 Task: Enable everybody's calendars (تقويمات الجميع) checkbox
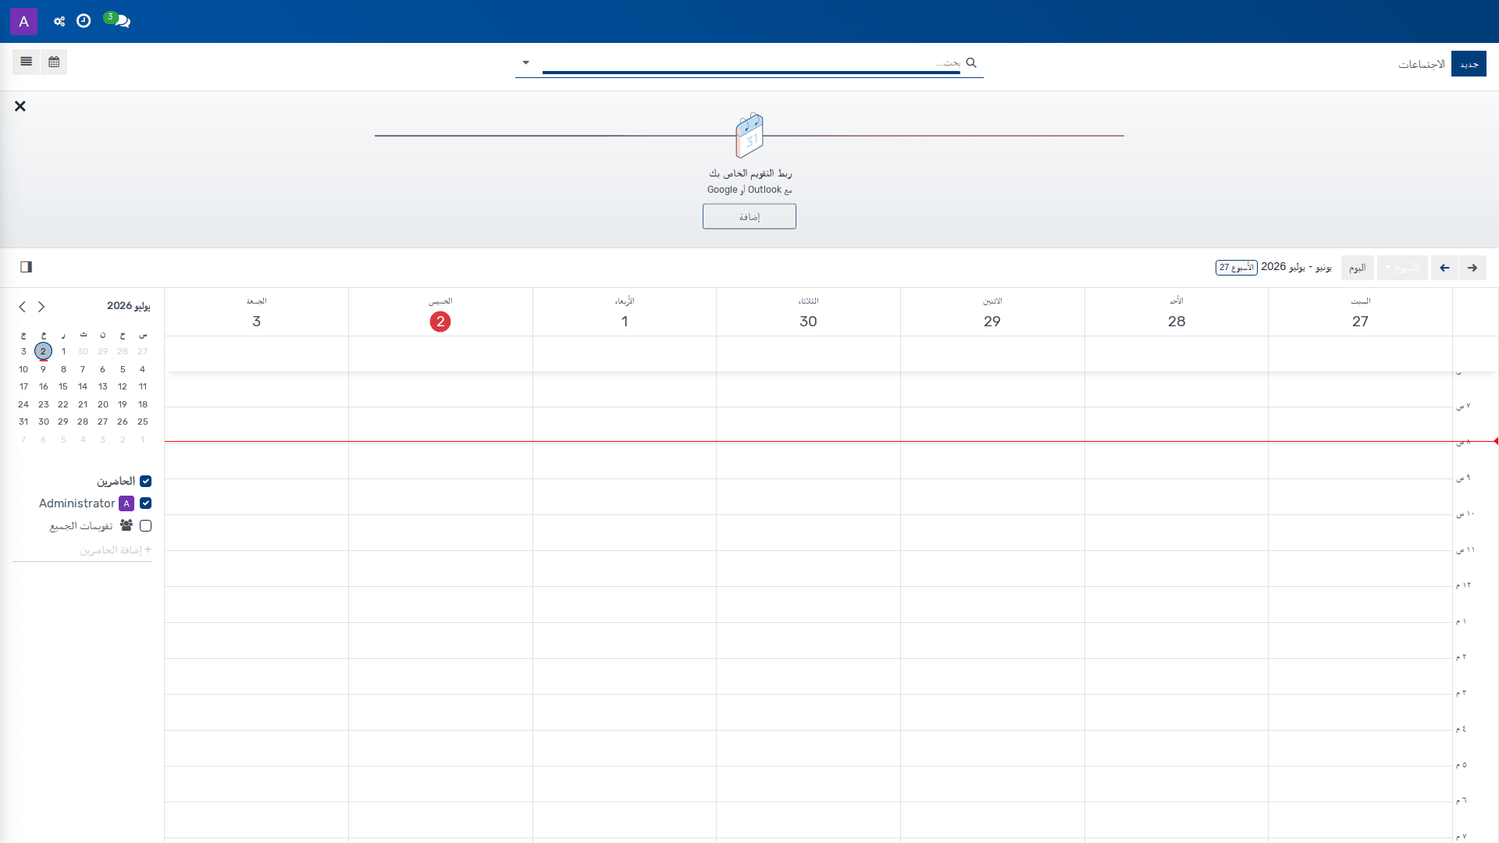[x=146, y=526]
